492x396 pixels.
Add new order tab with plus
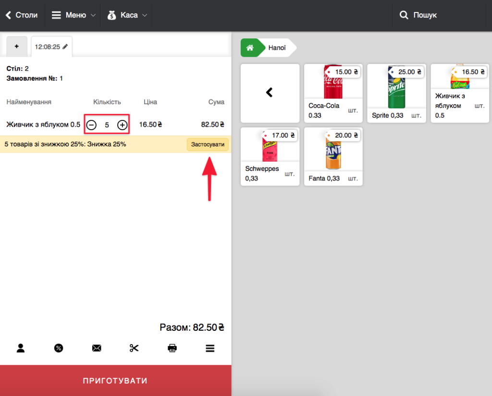[17, 47]
